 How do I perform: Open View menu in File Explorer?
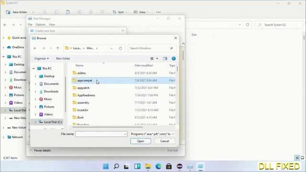click(141, 12)
